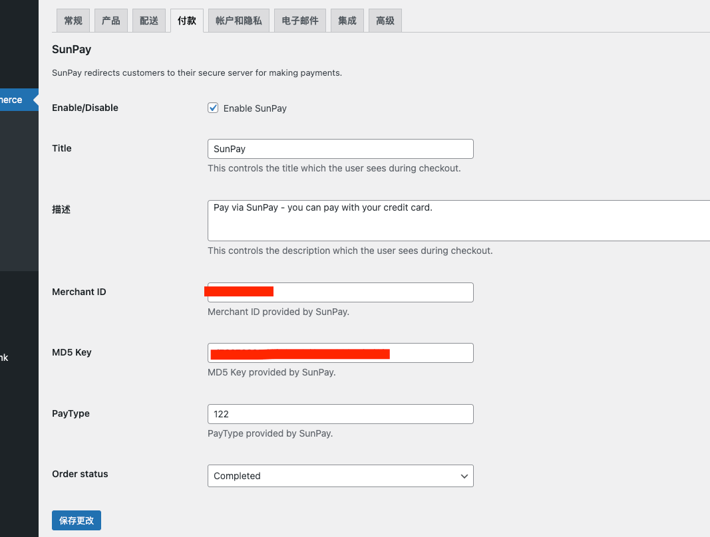Screen dimensions: 710x537
Task: Focus the 描述 description textarea
Action: coord(458,221)
